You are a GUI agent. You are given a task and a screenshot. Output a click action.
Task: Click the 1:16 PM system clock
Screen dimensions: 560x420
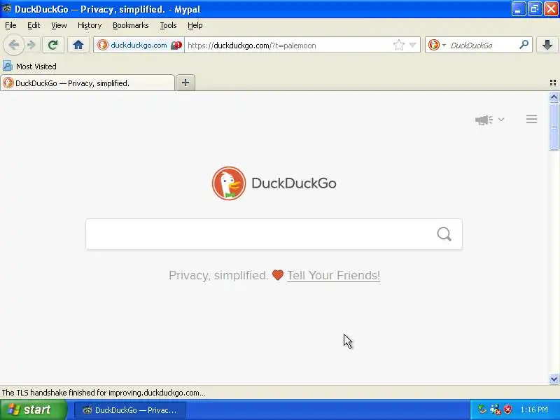click(x=534, y=409)
